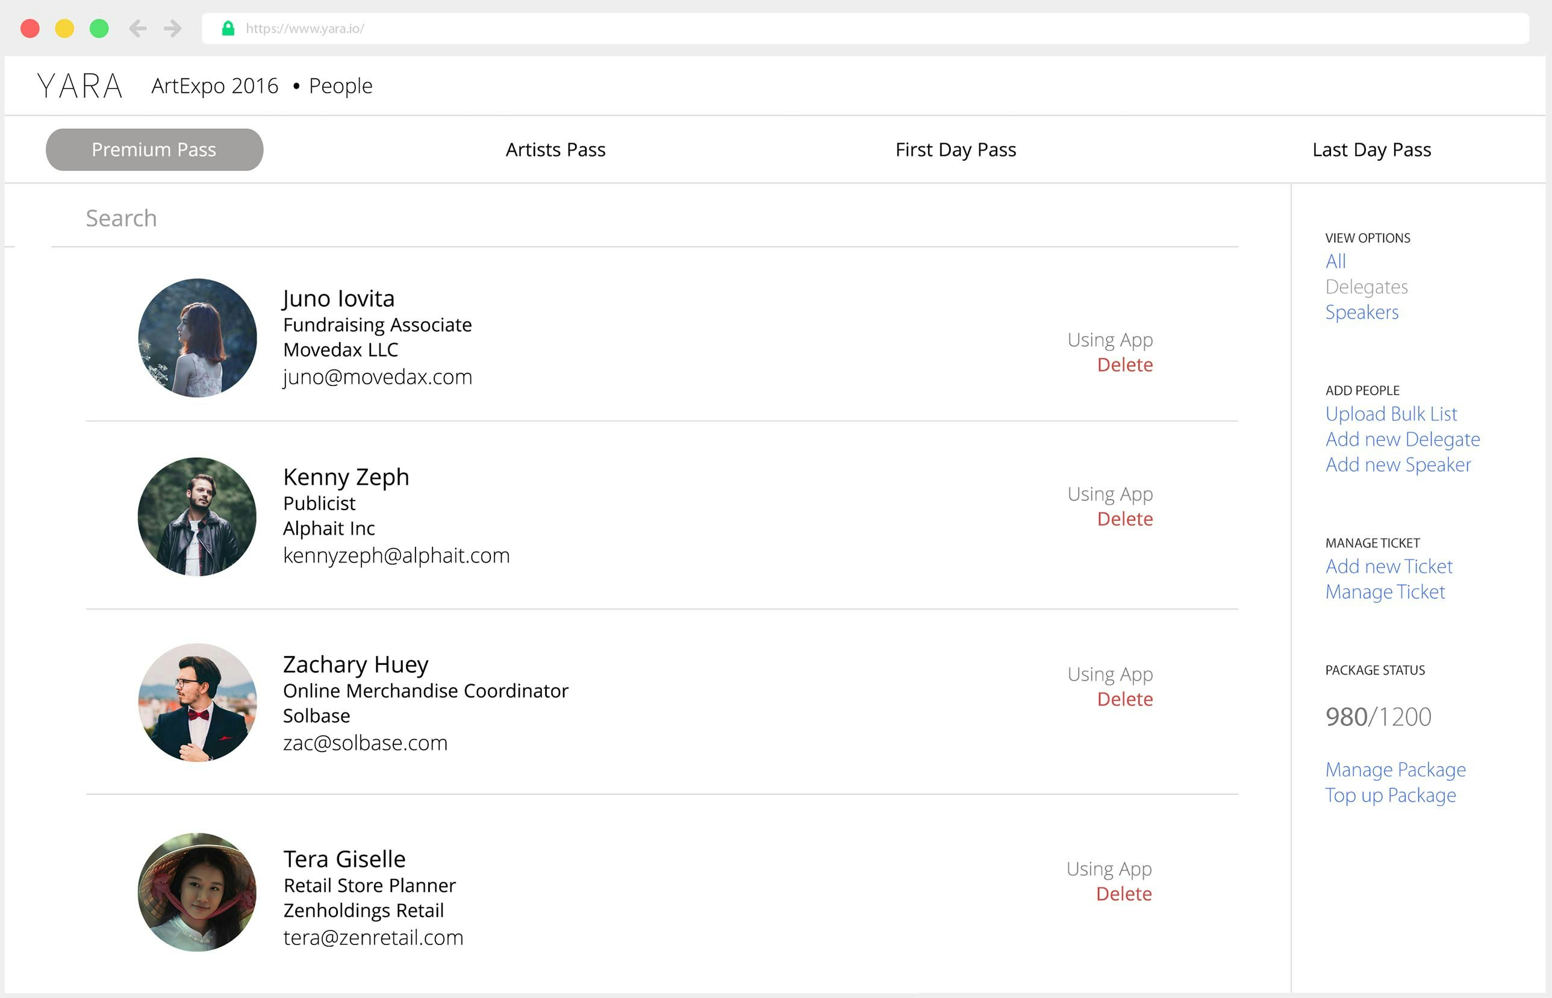Click the green padlock security icon
Viewport: 1552px width, 998px height.
coord(228,28)
